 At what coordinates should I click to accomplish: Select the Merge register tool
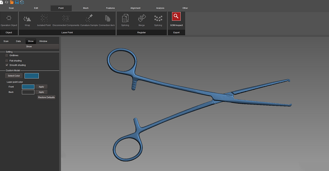point(141,19)
